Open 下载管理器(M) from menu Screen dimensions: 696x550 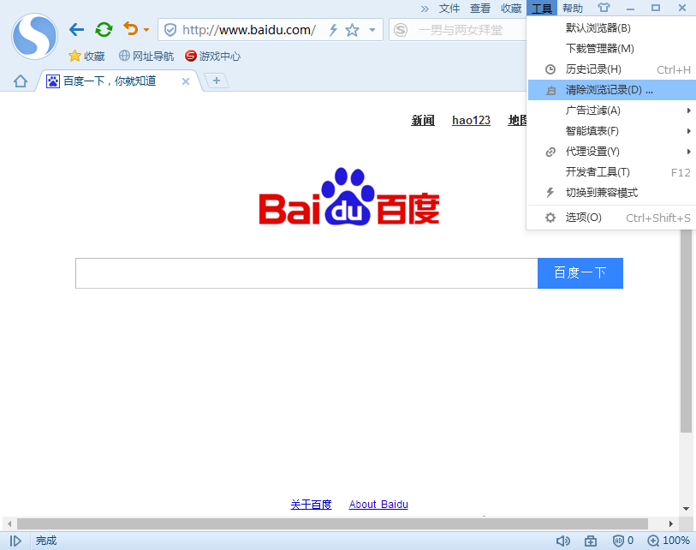[x=611, y=49]
